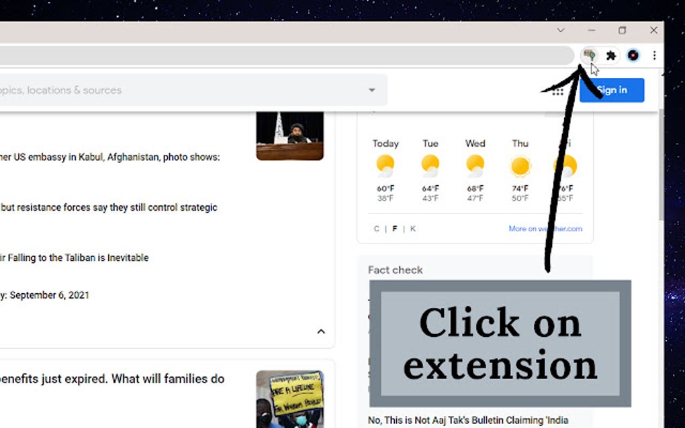Click the highlighted extension icon in toolbar
Screen dimensions: 685x428
click(x=589, y=56)
